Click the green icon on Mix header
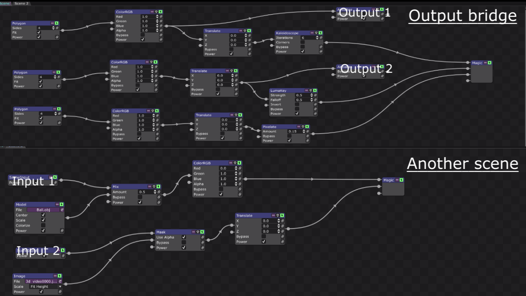Image resolution: width=526 pixels, height=296 pixels. click(x=159, y=187)
